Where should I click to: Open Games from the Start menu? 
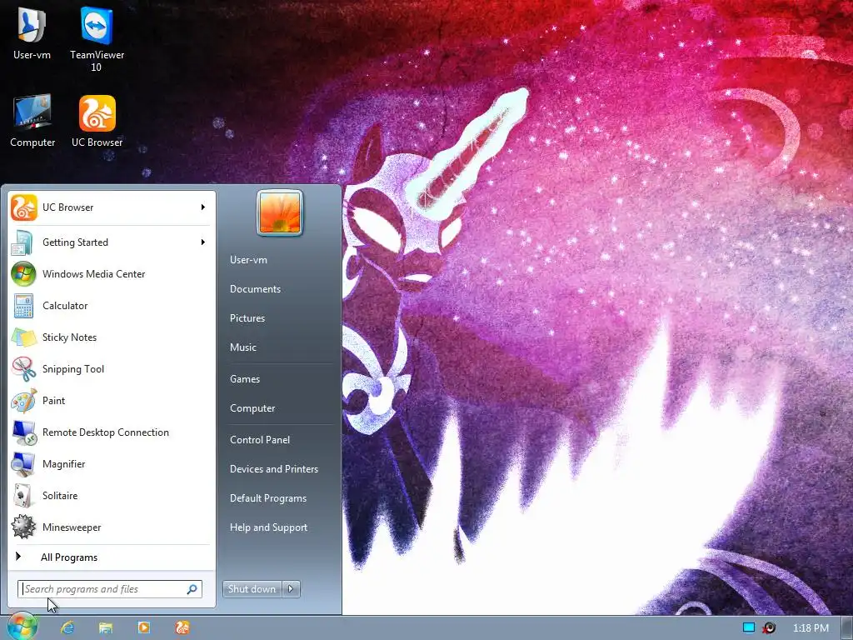click(245, 379)
